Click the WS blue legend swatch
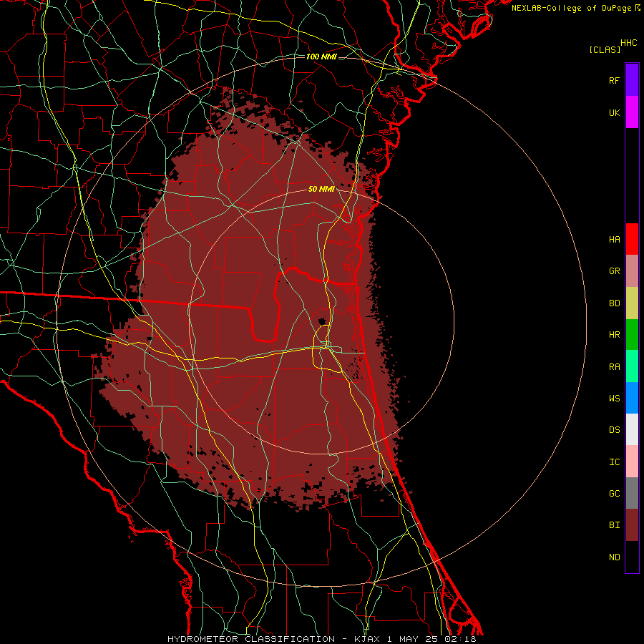Screen dimensions: 644x644 pyautogui.click(x=632, y=398)
